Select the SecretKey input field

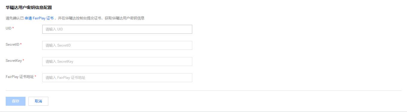[x=117, y=62]
